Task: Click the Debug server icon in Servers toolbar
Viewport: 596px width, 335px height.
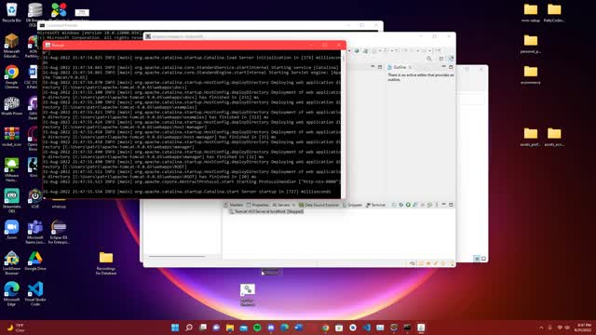Action: point(400,205)
